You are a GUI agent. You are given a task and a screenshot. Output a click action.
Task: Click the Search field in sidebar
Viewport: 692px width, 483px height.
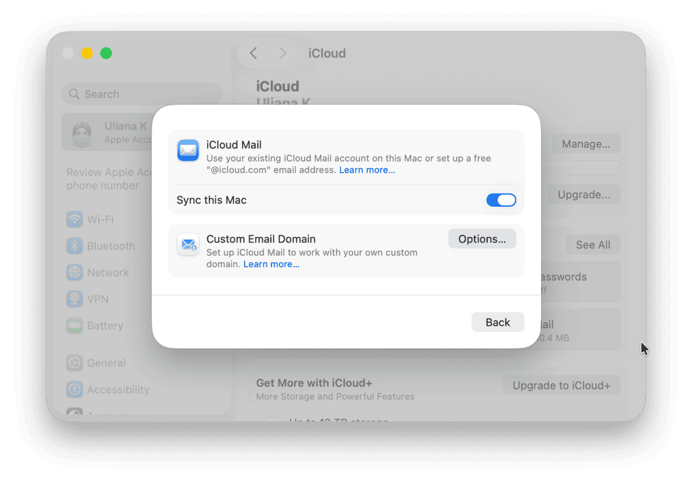coord(142,94)
